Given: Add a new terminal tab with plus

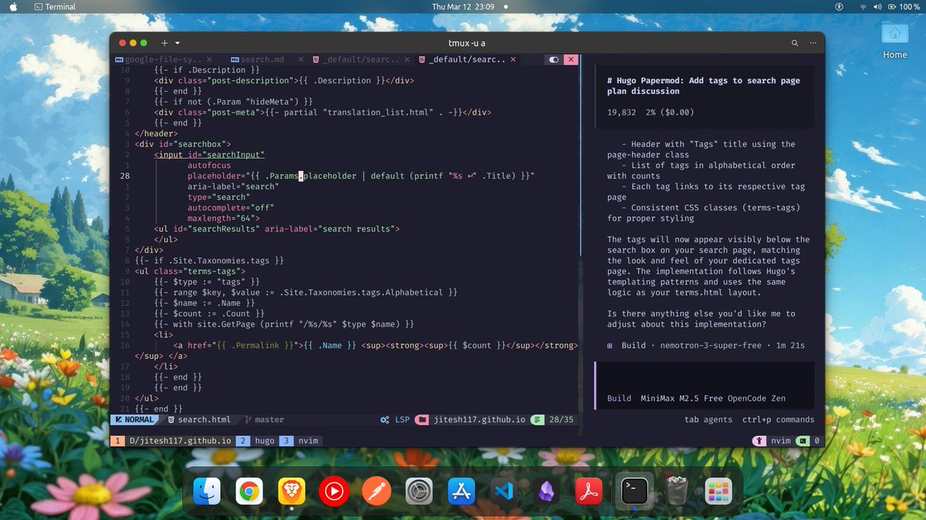Looking at the screenshot, I should (x=164, y=44).
